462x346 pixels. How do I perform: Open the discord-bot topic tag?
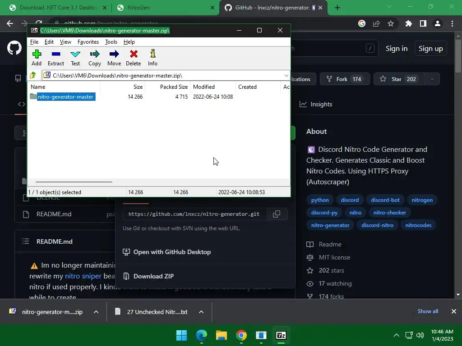385,200
